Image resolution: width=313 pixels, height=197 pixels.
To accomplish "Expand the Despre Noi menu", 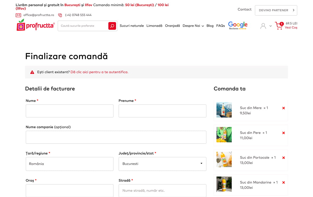I will 193,26.
